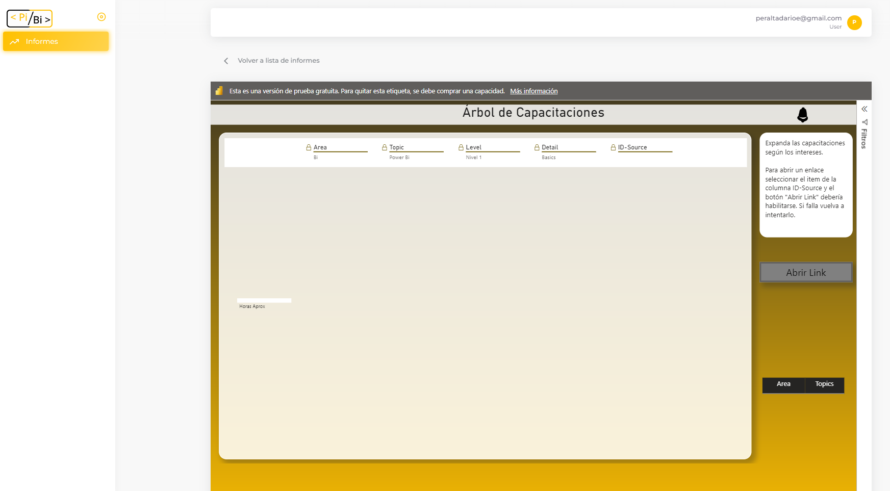
Task: Select the Area column header
Action: coord(320,147)
